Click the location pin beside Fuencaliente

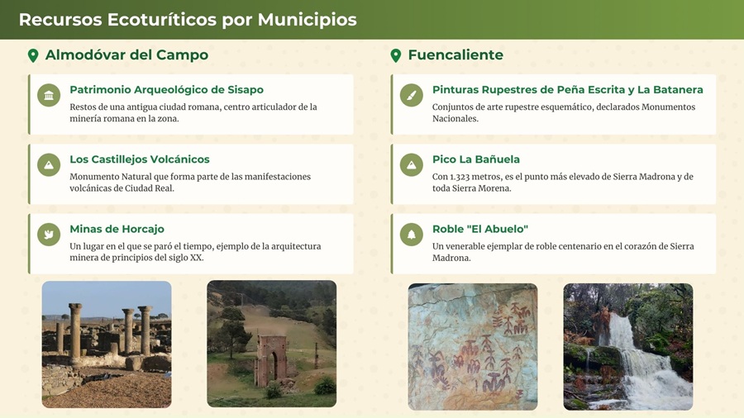[396, 55]
